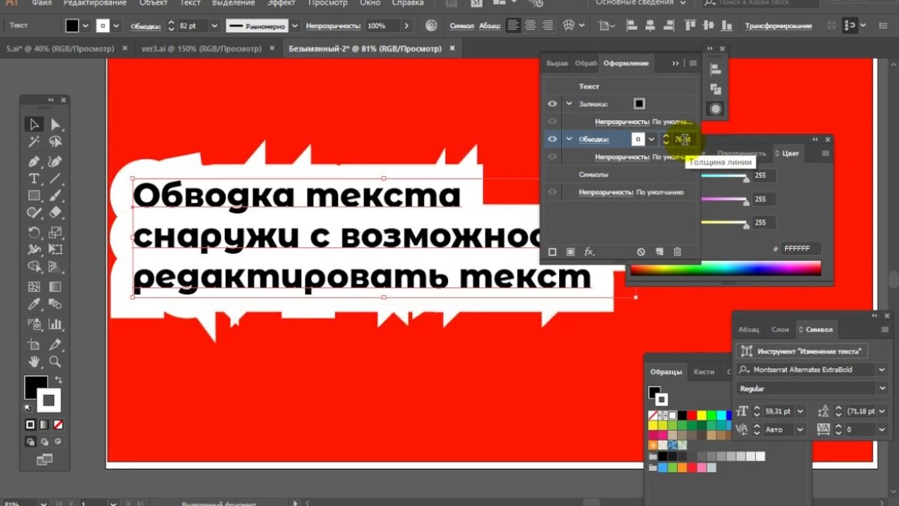The height and width of the screenshot is (506, 899).
Task: Align text center in control bar
Action: (530, 25)
